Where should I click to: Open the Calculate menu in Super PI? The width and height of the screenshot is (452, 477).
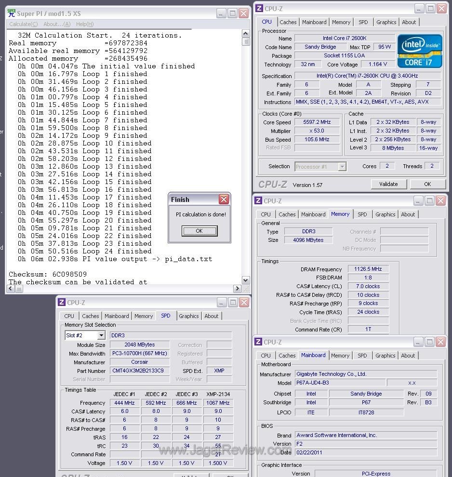(23, 24)
